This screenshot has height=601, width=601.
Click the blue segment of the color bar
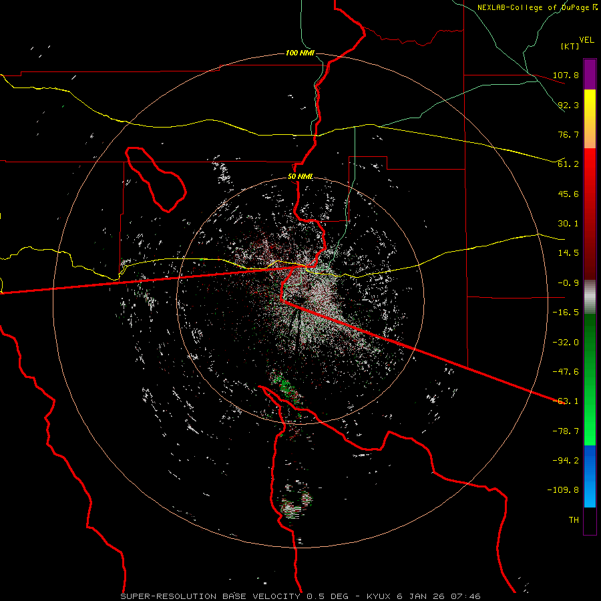(x=590, y=476)
